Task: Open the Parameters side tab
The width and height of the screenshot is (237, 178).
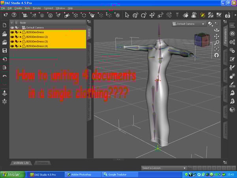Action: coord(226,36)
